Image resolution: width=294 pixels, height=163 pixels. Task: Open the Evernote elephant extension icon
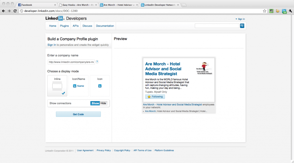tap(271, 11)
